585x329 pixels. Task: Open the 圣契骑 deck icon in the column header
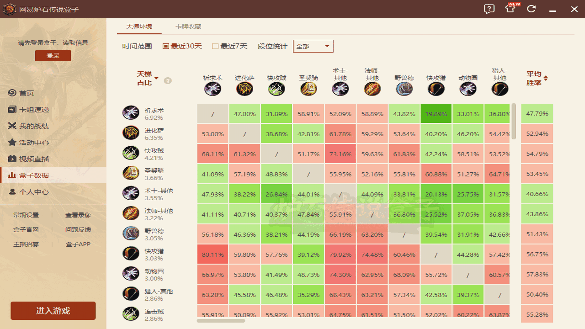tap(308, 89)
